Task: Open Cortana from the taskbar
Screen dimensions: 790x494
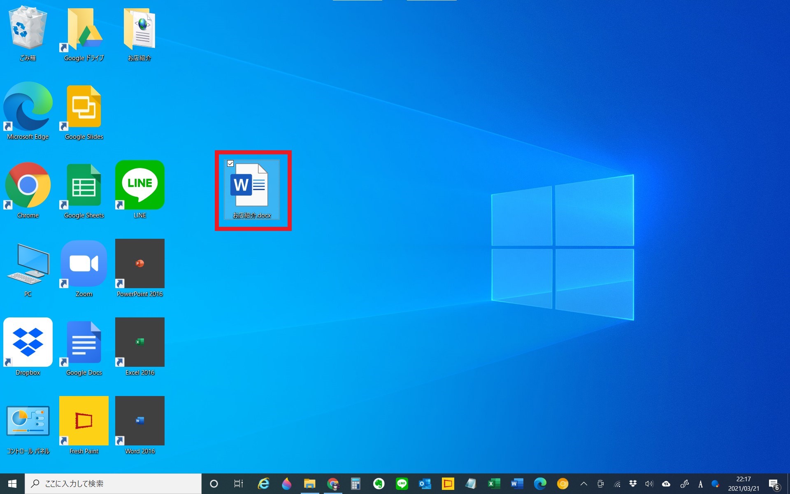Action: tap(214, 484)
